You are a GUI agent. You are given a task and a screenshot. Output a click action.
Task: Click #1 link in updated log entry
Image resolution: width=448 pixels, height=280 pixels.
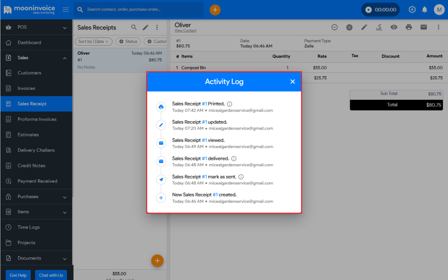click(204, 122)
